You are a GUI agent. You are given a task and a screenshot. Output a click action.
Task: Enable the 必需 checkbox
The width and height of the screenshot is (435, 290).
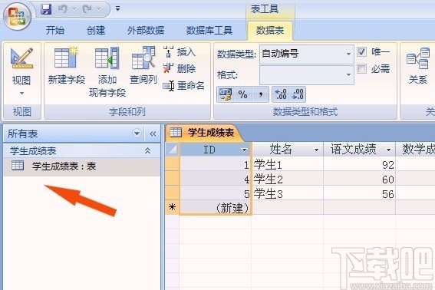pyautogui.click(x=361, y=68)
